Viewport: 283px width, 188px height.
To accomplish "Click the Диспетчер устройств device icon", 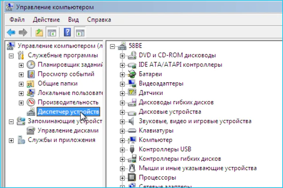I will click(31, 112).
